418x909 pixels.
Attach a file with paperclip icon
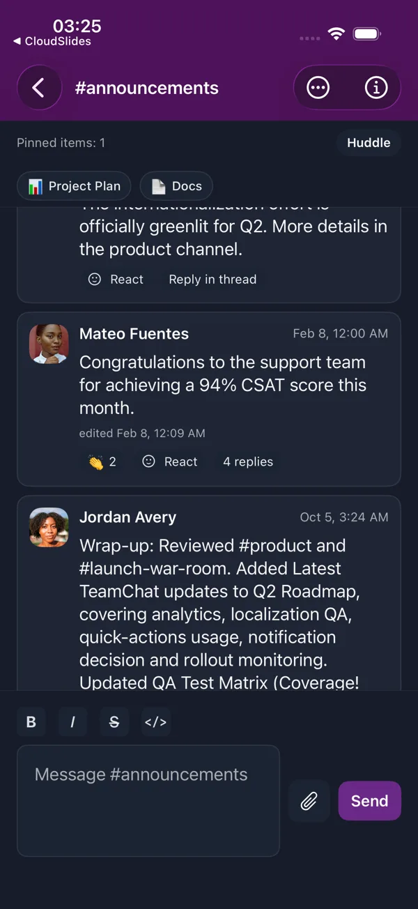click(309, 801)
